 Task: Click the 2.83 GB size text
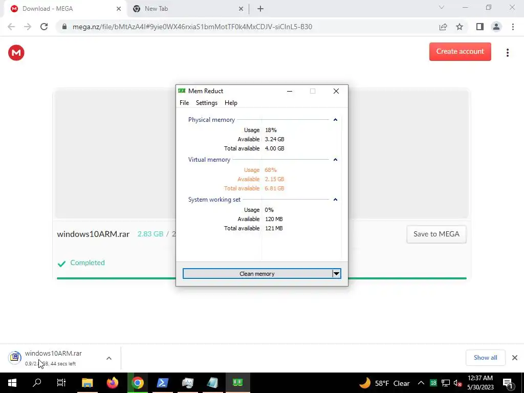pos(150,234)
